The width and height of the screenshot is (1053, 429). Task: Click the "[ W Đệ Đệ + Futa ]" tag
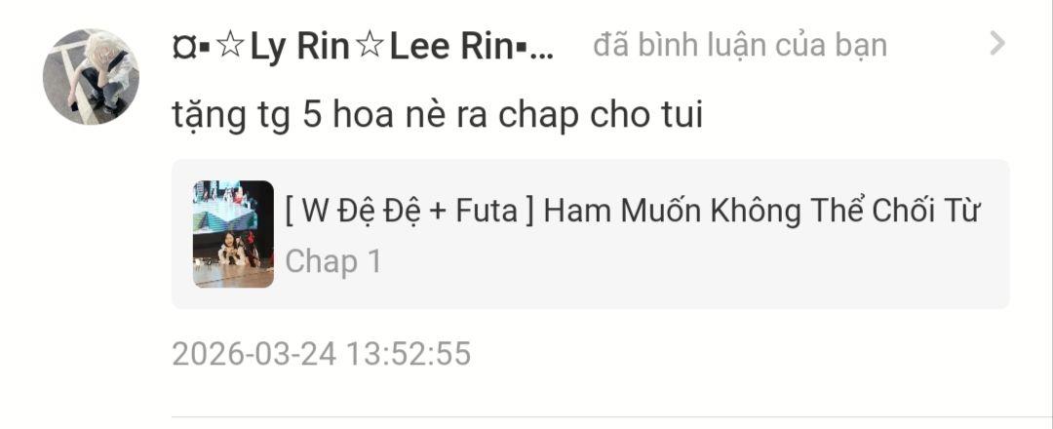point(409,212)
